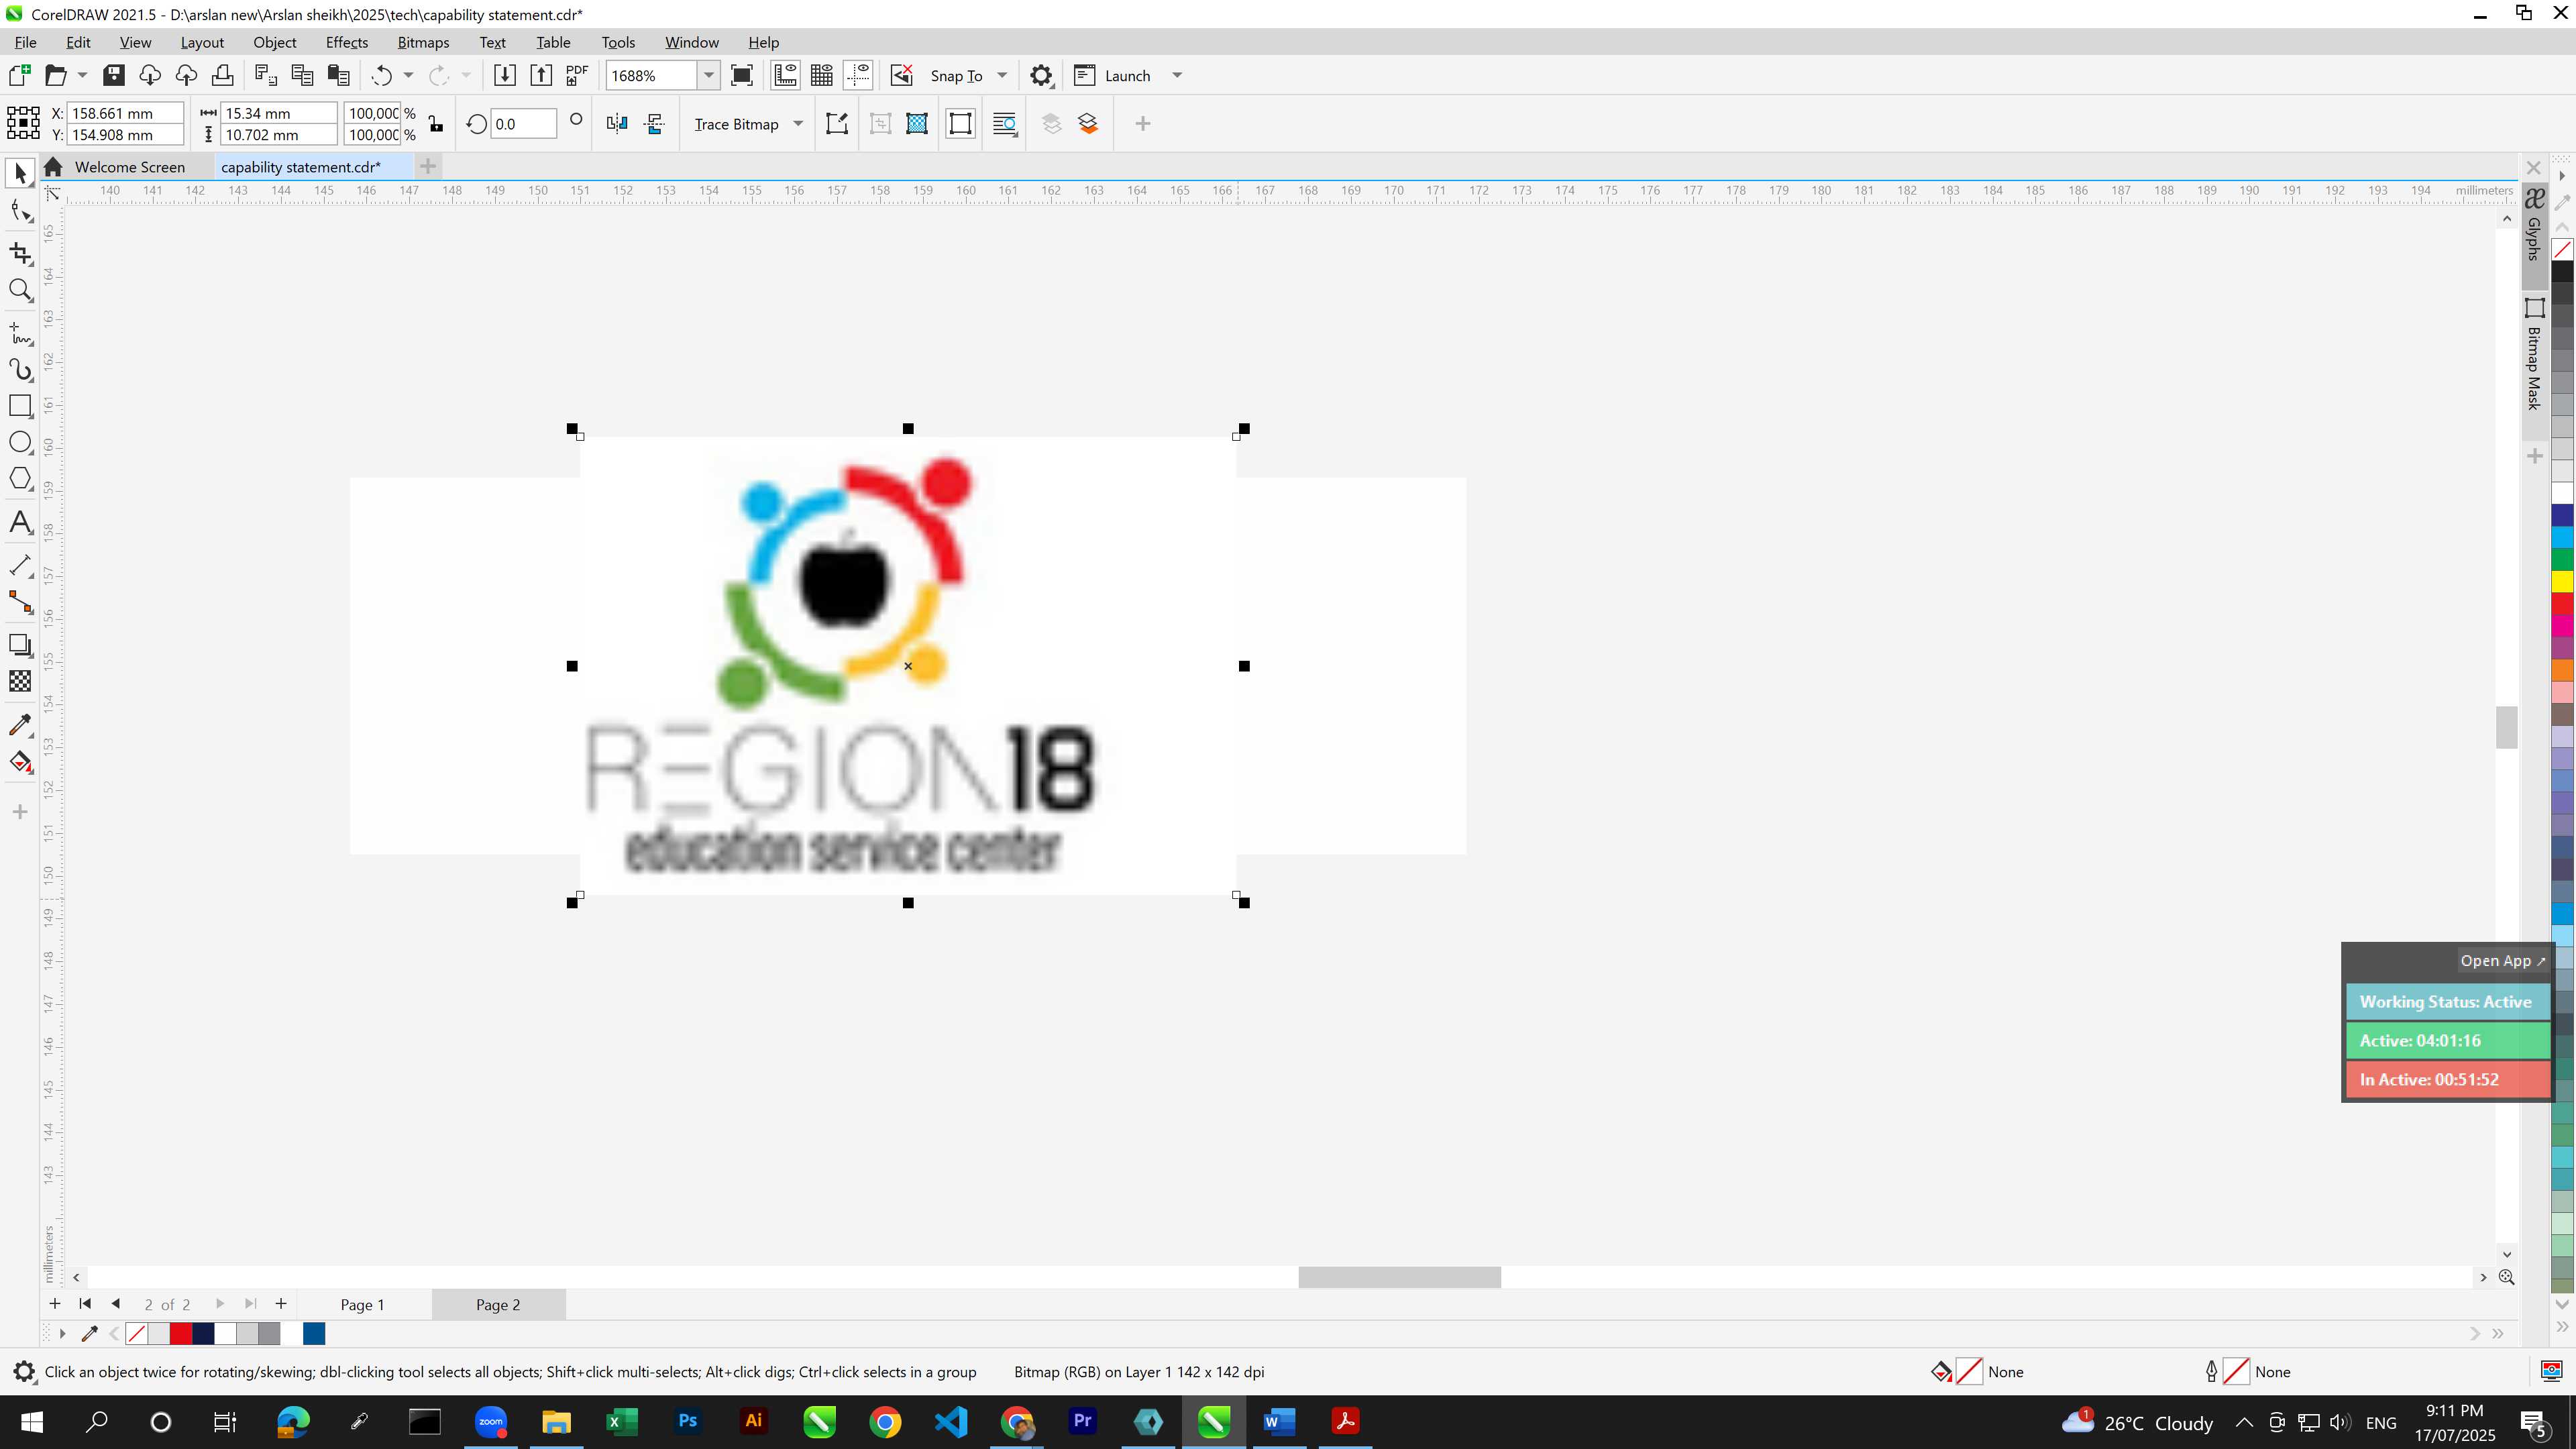Expand the Trace Bitmap dropdown
Screen dimensions: 2576x1449
point(798,124)
